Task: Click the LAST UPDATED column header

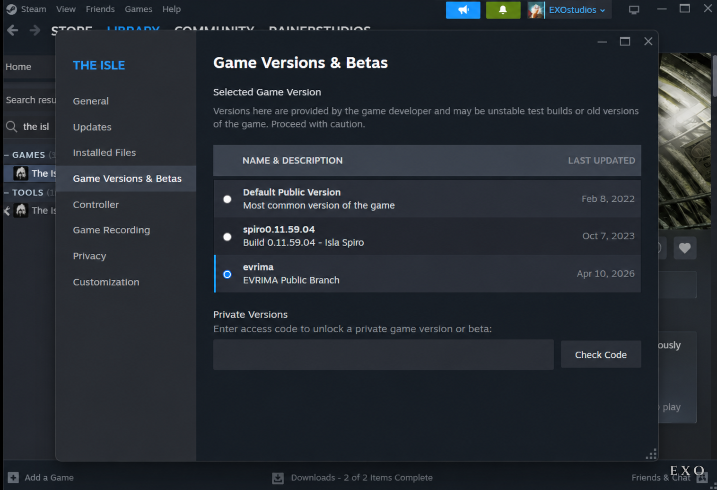Action: click(x=602, y=161)
